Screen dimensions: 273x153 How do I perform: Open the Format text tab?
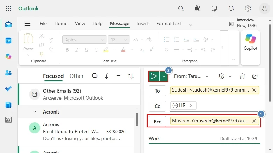[168, 23]
